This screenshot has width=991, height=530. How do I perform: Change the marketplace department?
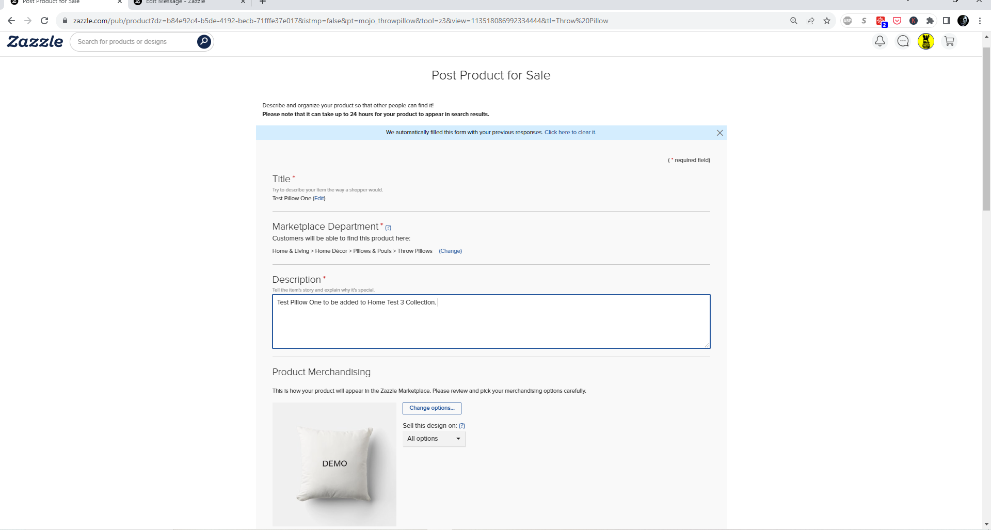(x=450, y=251)
